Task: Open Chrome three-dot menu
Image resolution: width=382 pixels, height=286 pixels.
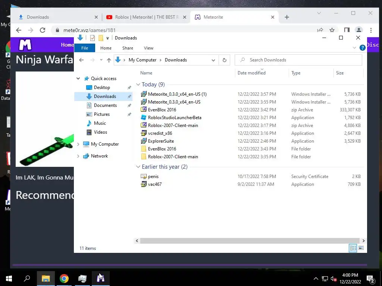Action: [x=371, y=30]
